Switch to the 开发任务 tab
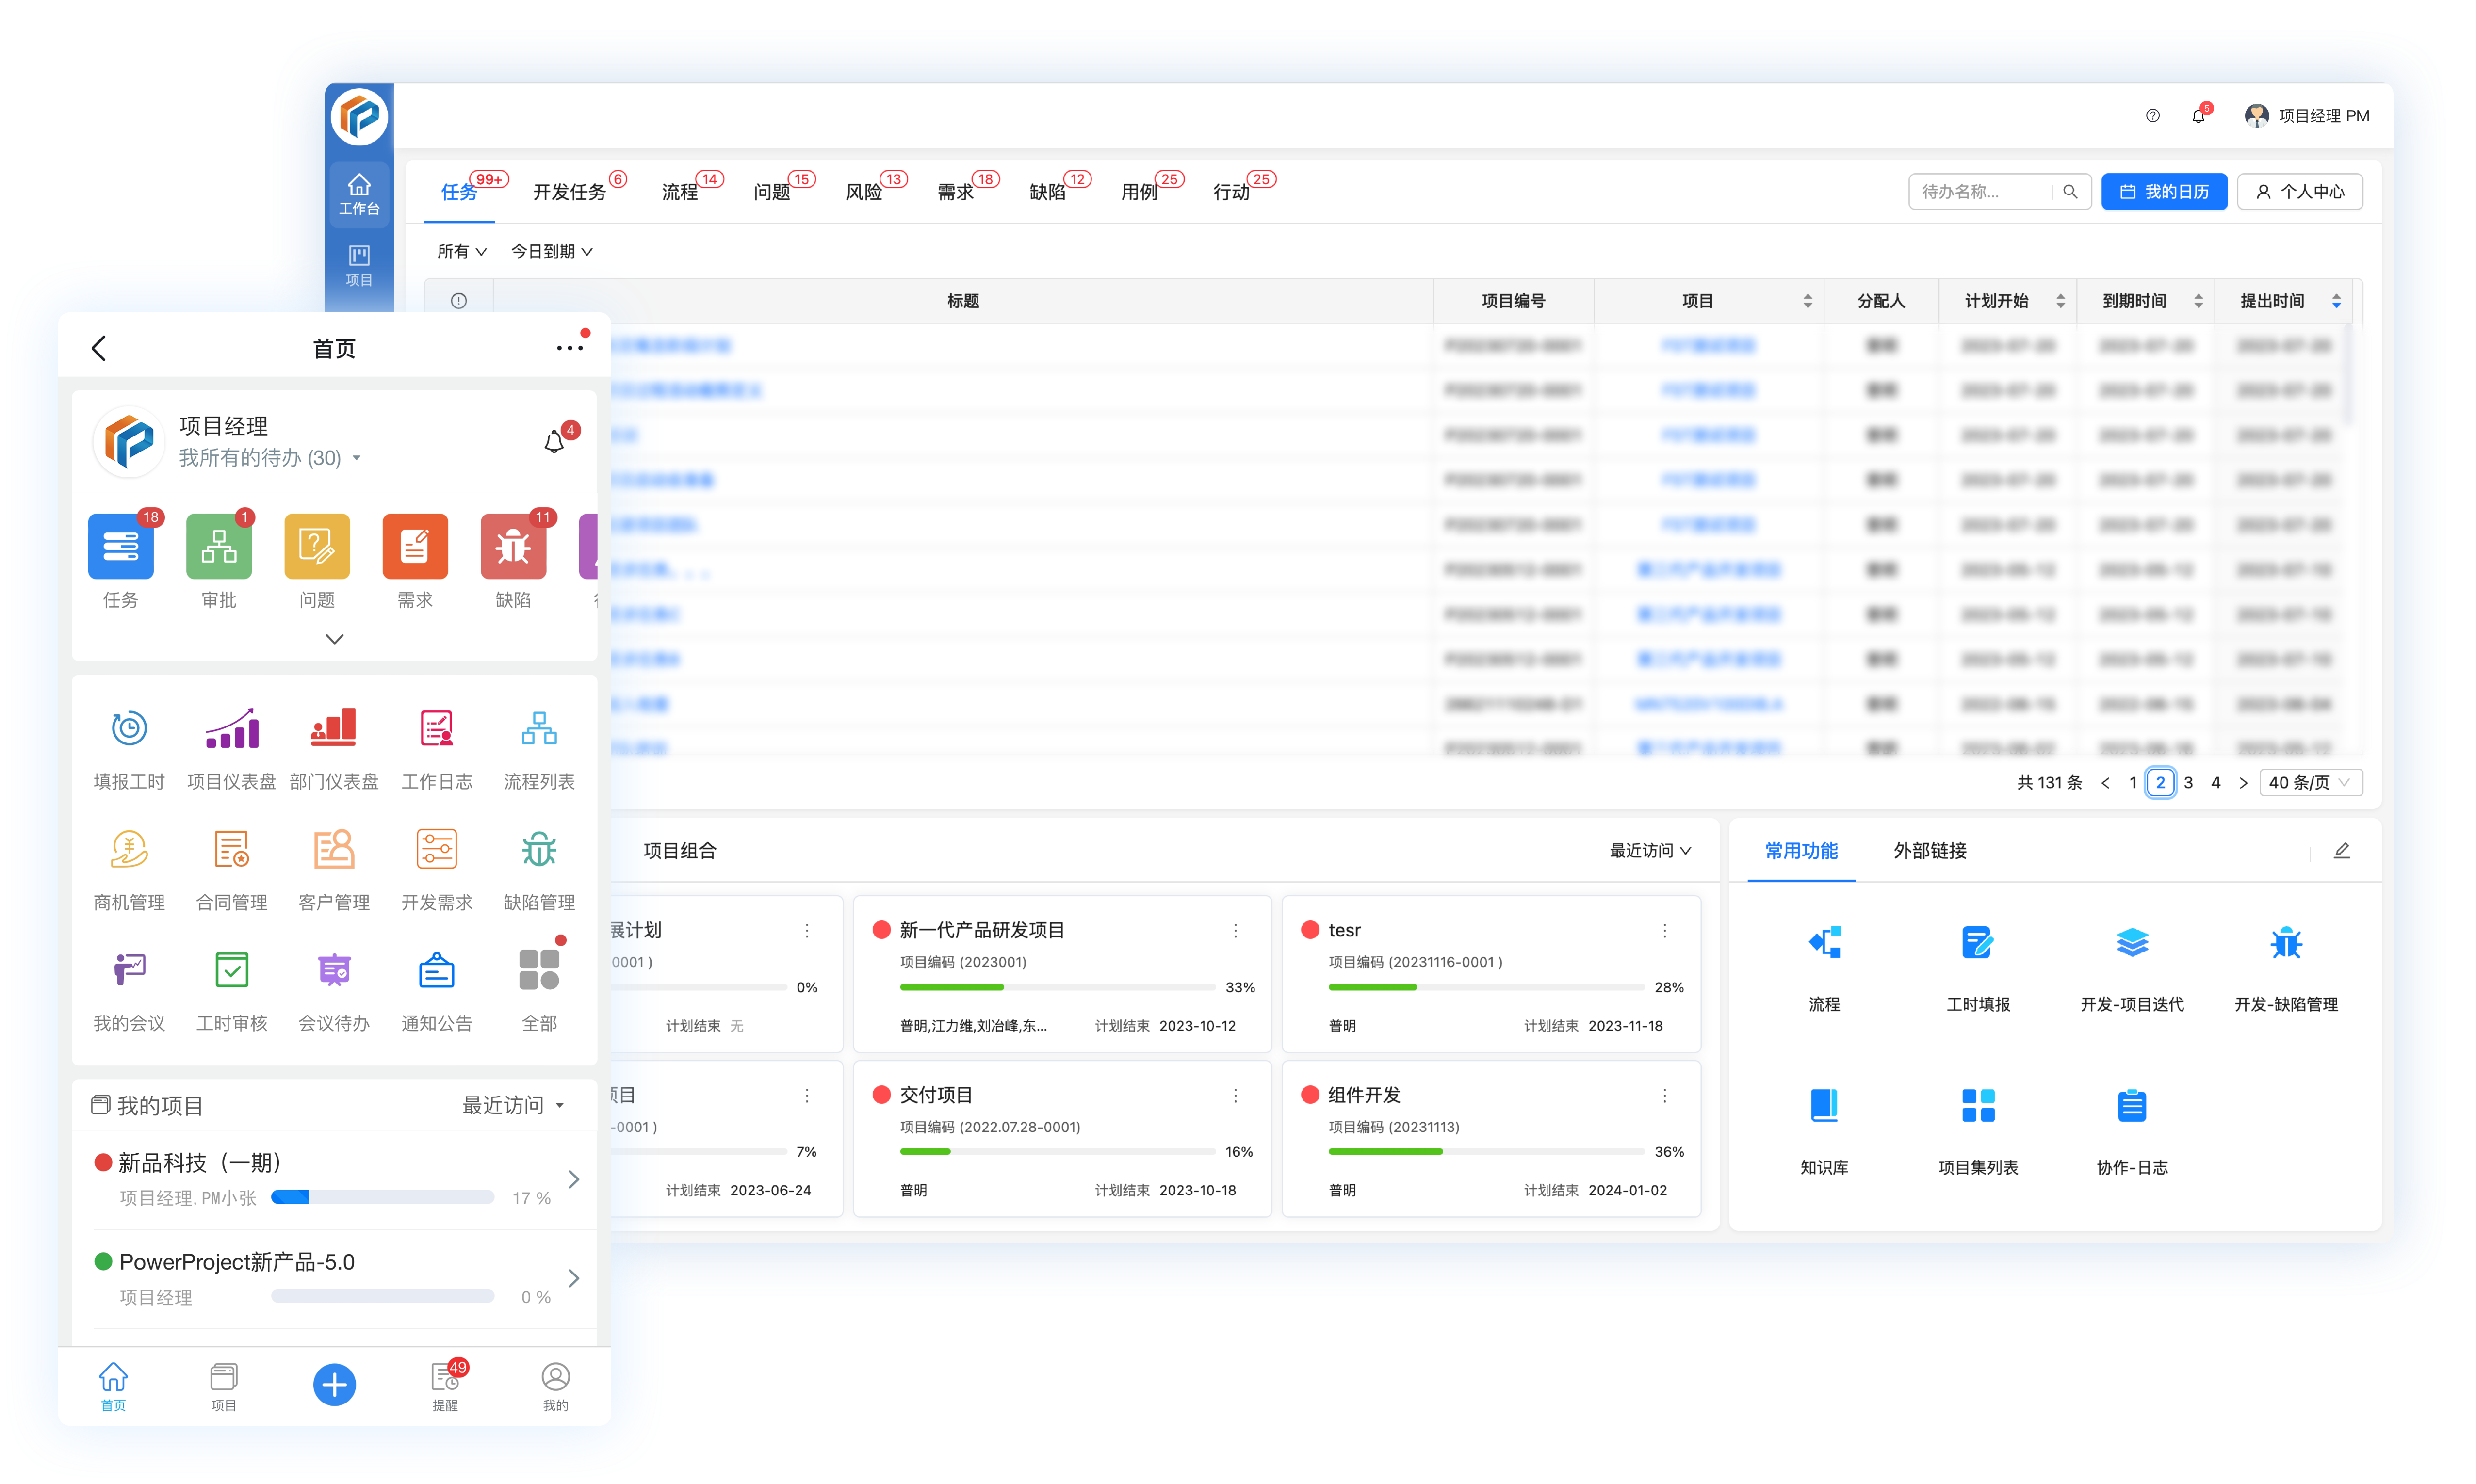Viewport: 2476px width, 1484px height. click(x=569, y=192)
